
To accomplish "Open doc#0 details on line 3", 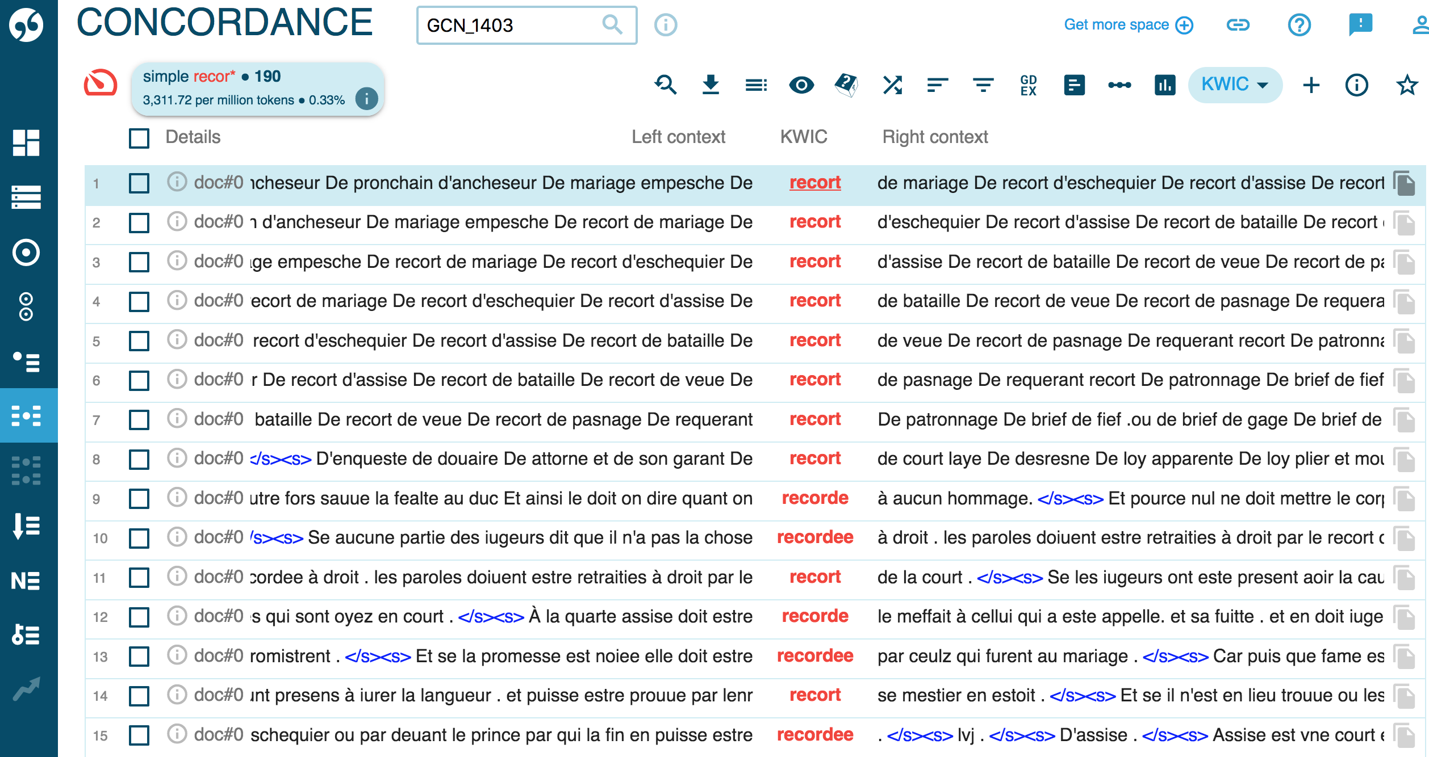I will point(219,261).
